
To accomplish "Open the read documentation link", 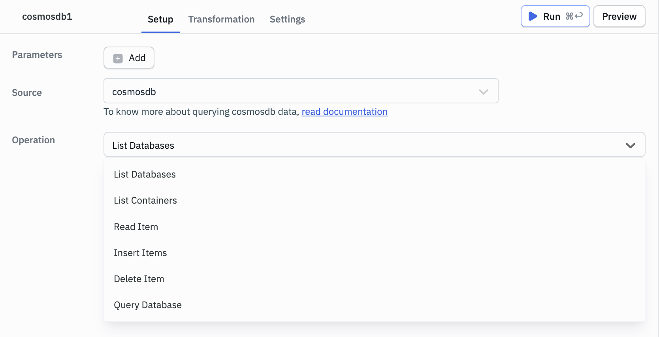I will [344, 112].
